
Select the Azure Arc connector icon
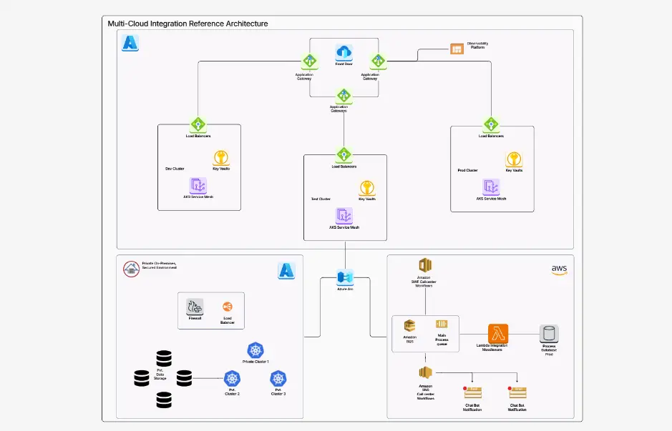pyautogui.click(x=345, y=278)
